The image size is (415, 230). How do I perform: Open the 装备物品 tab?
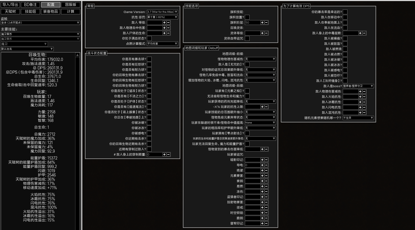click(x=51, y=11)
